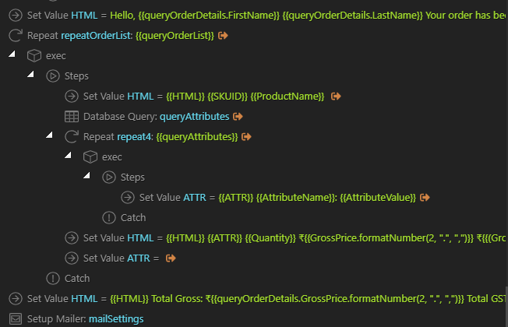Click the nested Catch exclamation icon

(109, 217)
